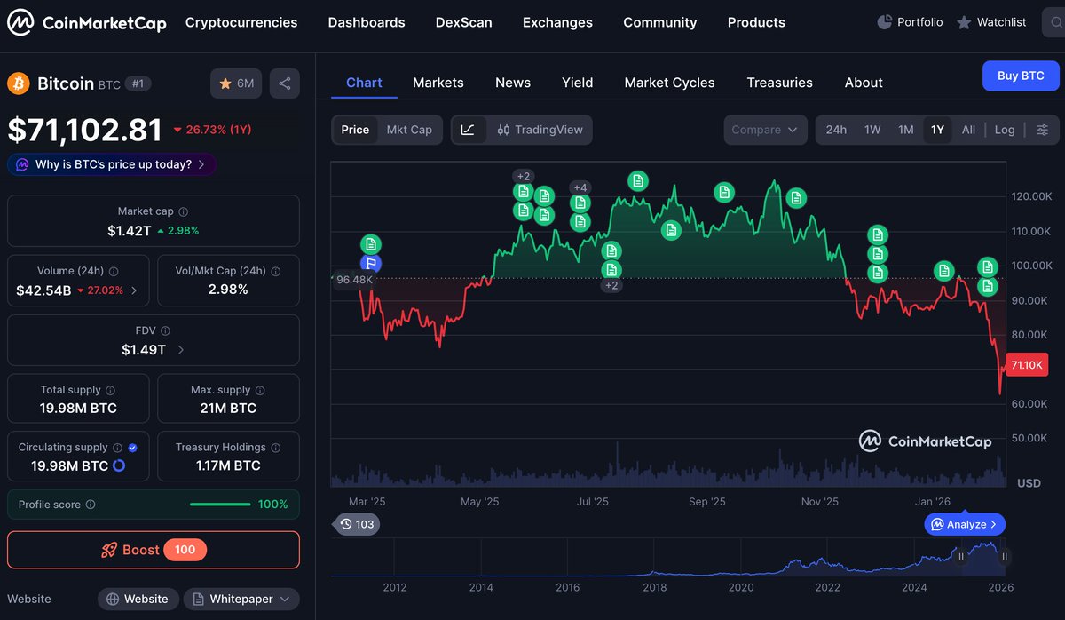
Task: Click the orange Bitcoin logo icon
Action: pyautogui.click(x=18, y=83)
